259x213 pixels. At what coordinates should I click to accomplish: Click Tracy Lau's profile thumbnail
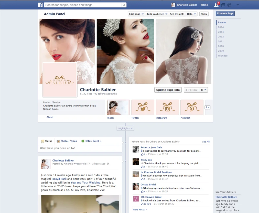pos(136,161)
